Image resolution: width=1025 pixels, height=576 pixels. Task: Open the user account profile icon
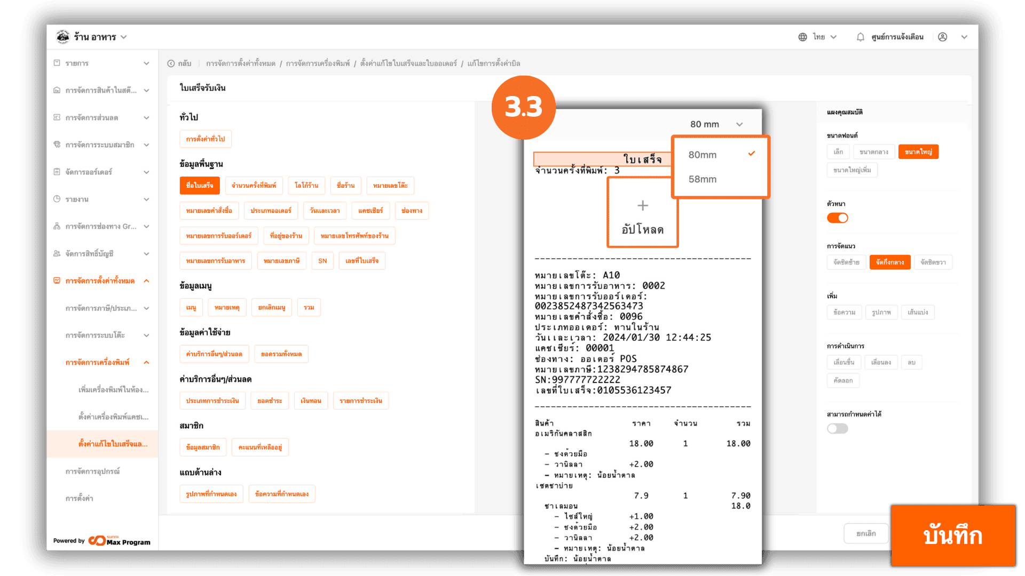[x=943, y=37]
